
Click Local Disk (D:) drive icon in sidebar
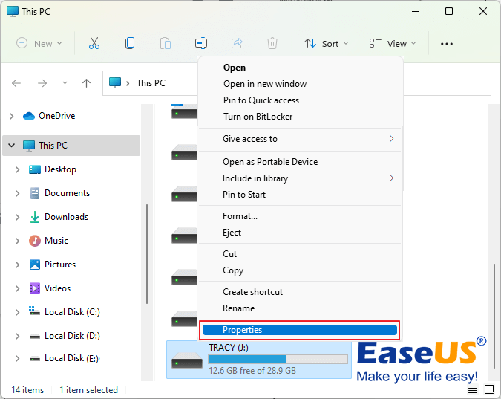tap(34, 336)
